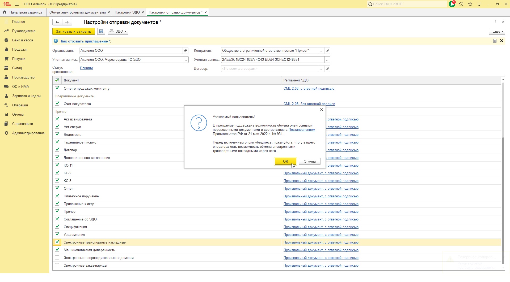Switch to Настройки ЭДО tab

coord(127,12)
